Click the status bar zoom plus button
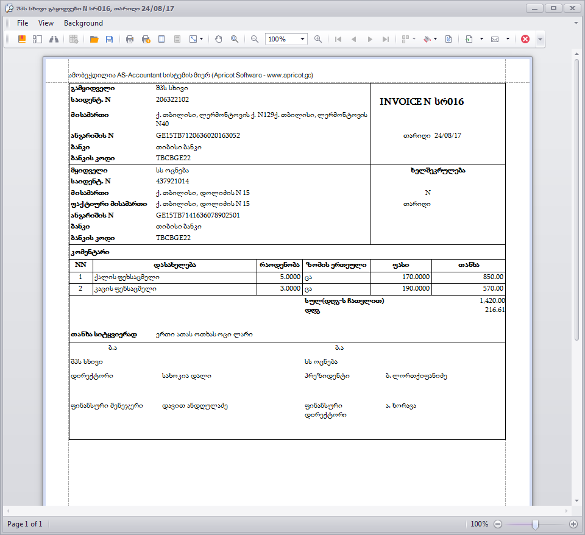The image size is (585, 535). click(x=573, y=524)
